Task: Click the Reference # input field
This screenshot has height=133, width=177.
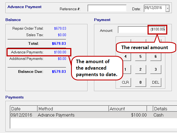Action: pyautogui.click(x=107, y=8)
